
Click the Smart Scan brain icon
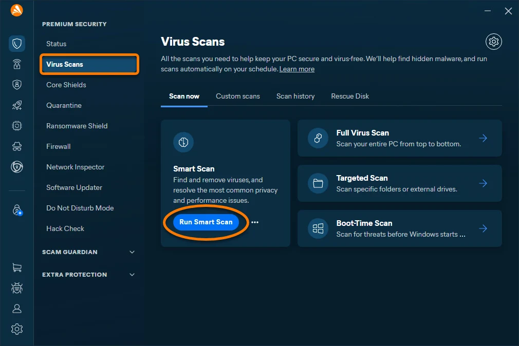[183, 142]
